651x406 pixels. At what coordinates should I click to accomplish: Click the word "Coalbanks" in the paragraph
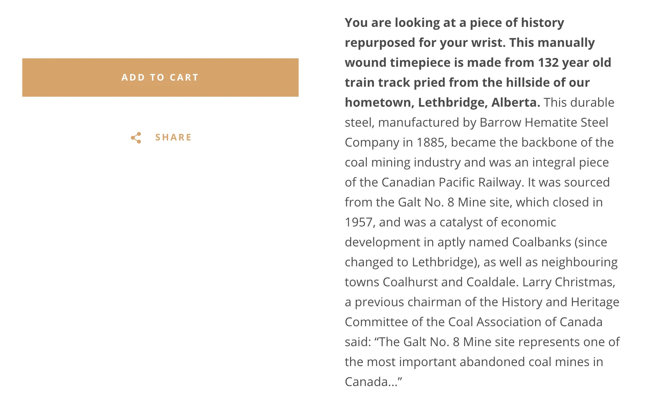541,242
